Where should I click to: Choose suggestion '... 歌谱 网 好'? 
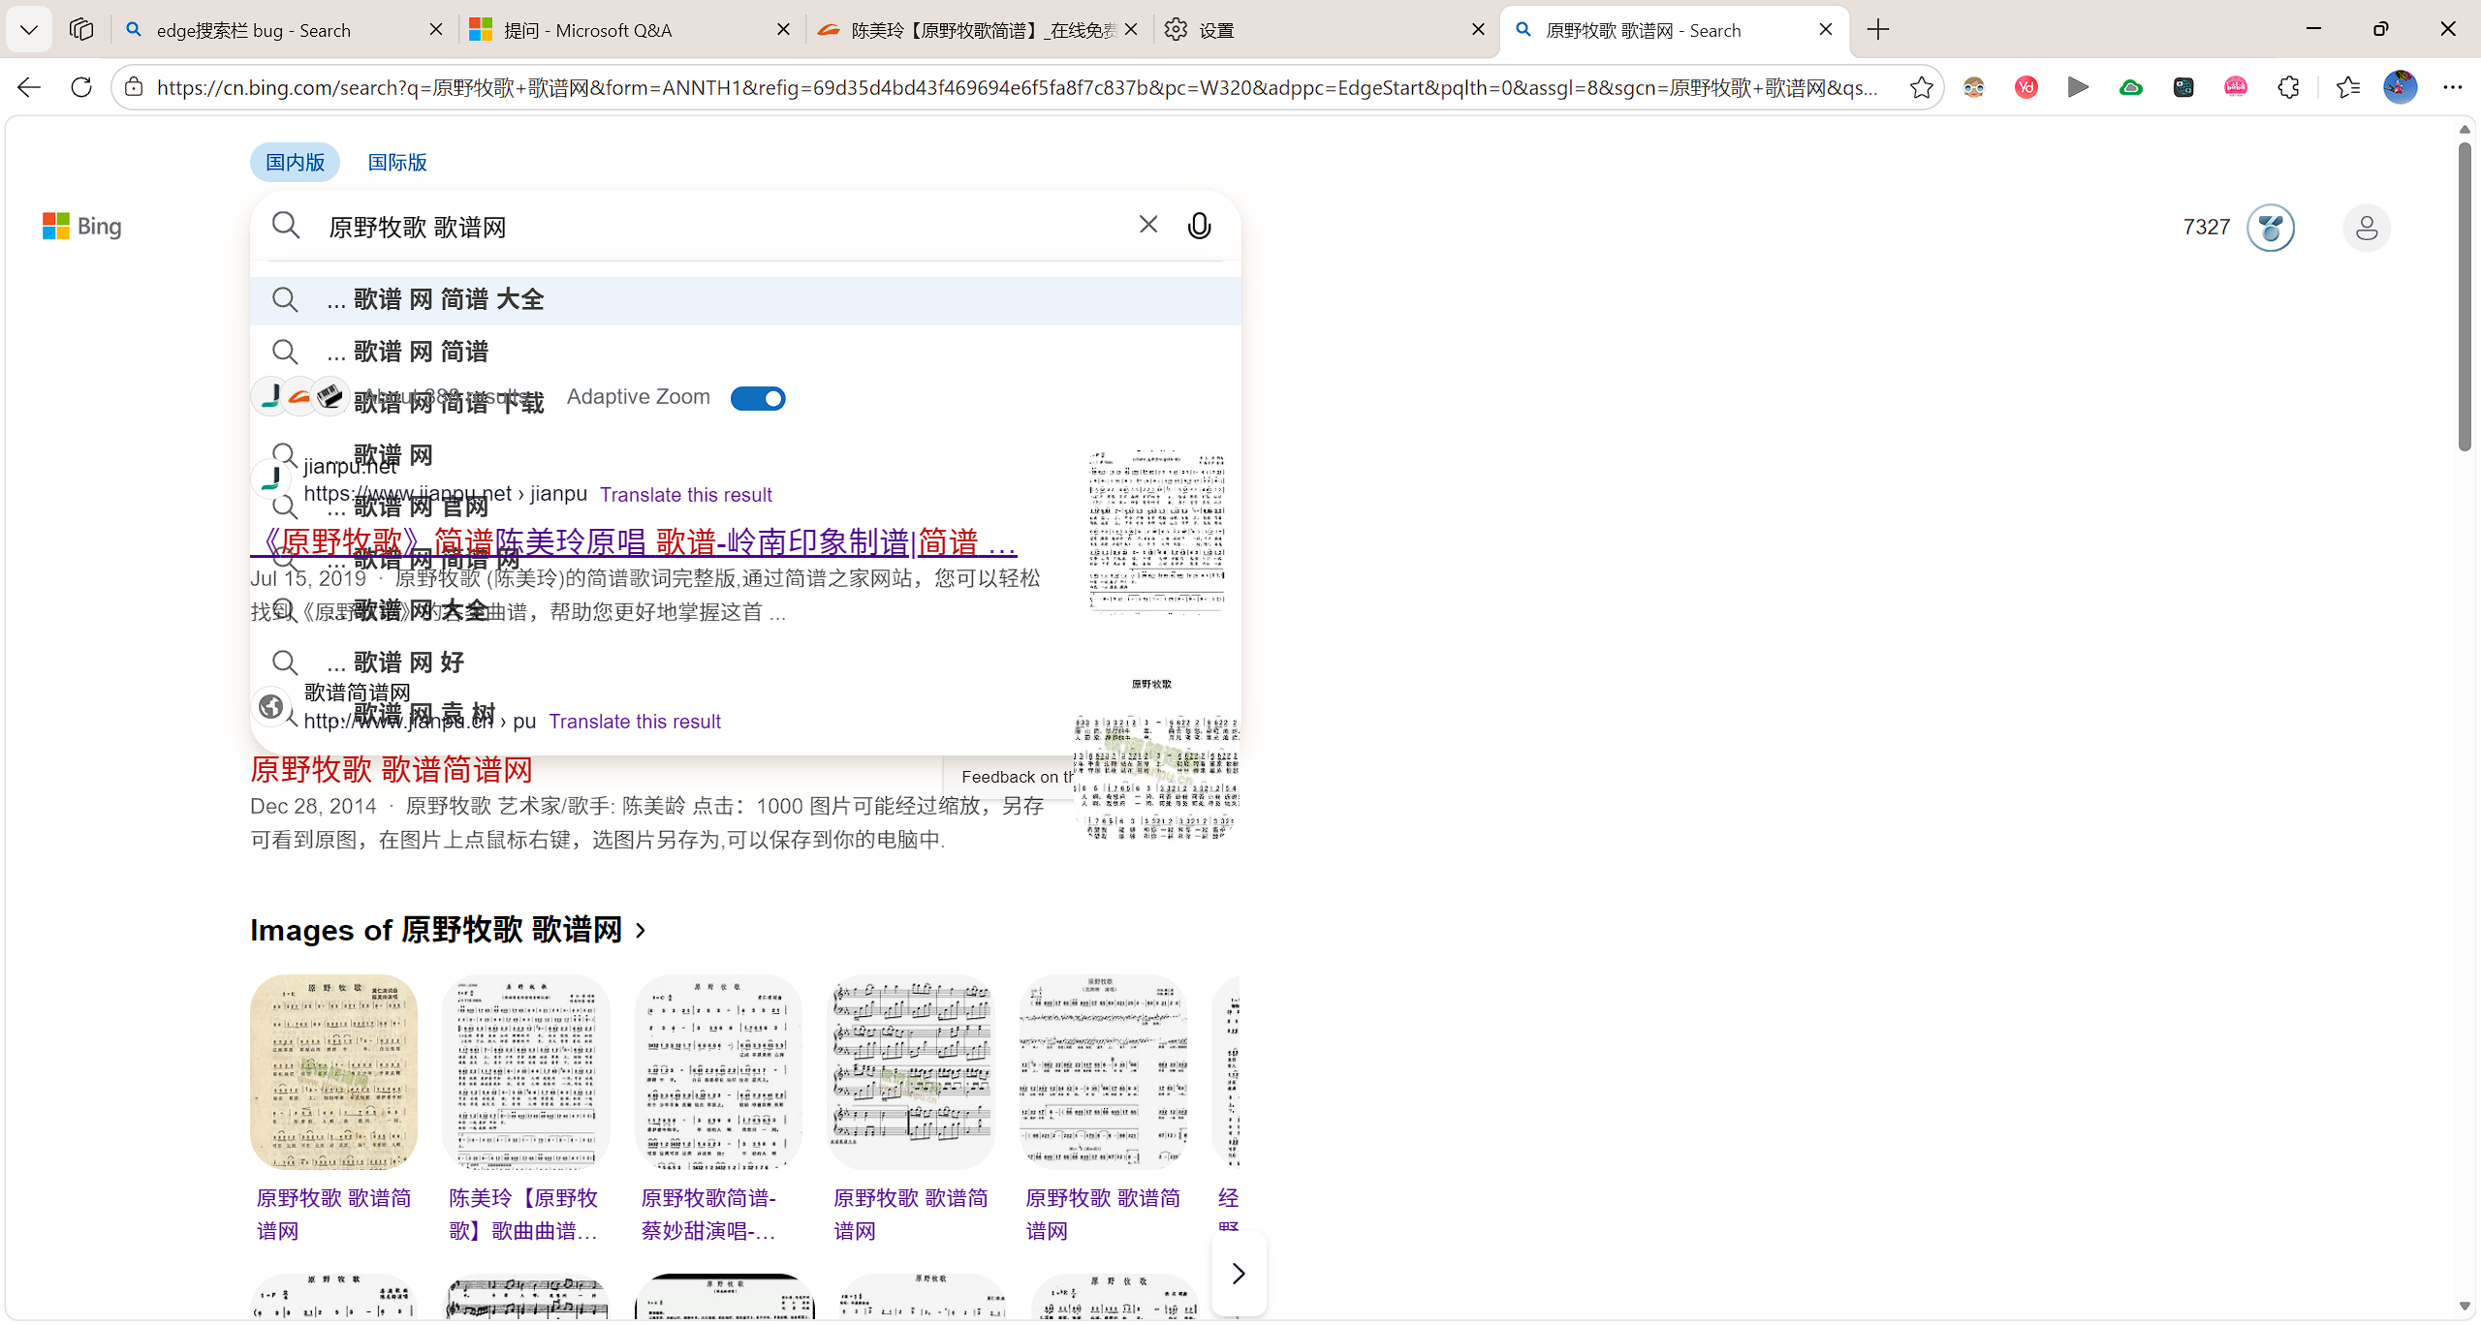(745, 662)
